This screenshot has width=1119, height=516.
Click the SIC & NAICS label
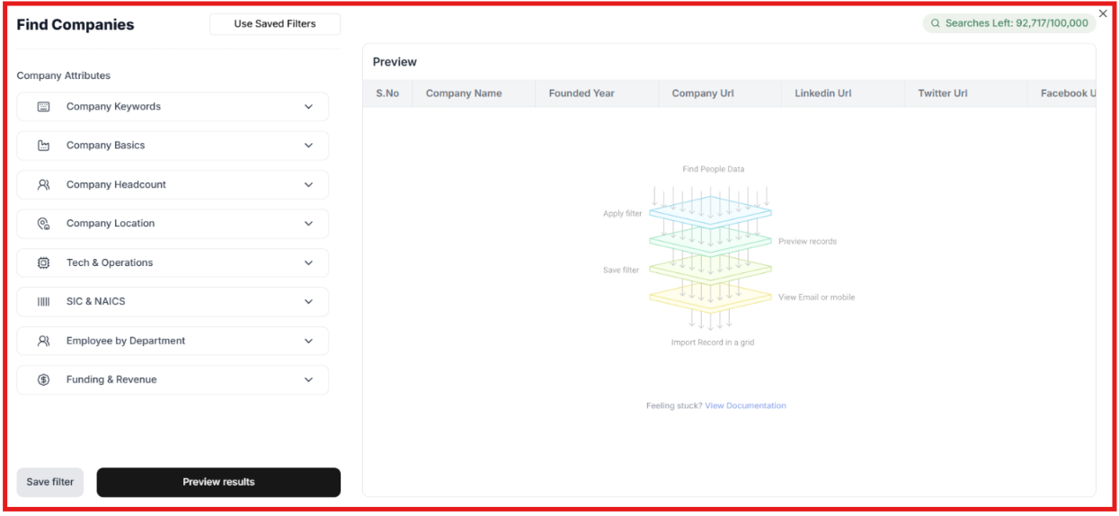point(96,302)
